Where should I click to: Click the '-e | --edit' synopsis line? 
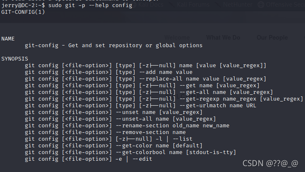coord(89,159)
